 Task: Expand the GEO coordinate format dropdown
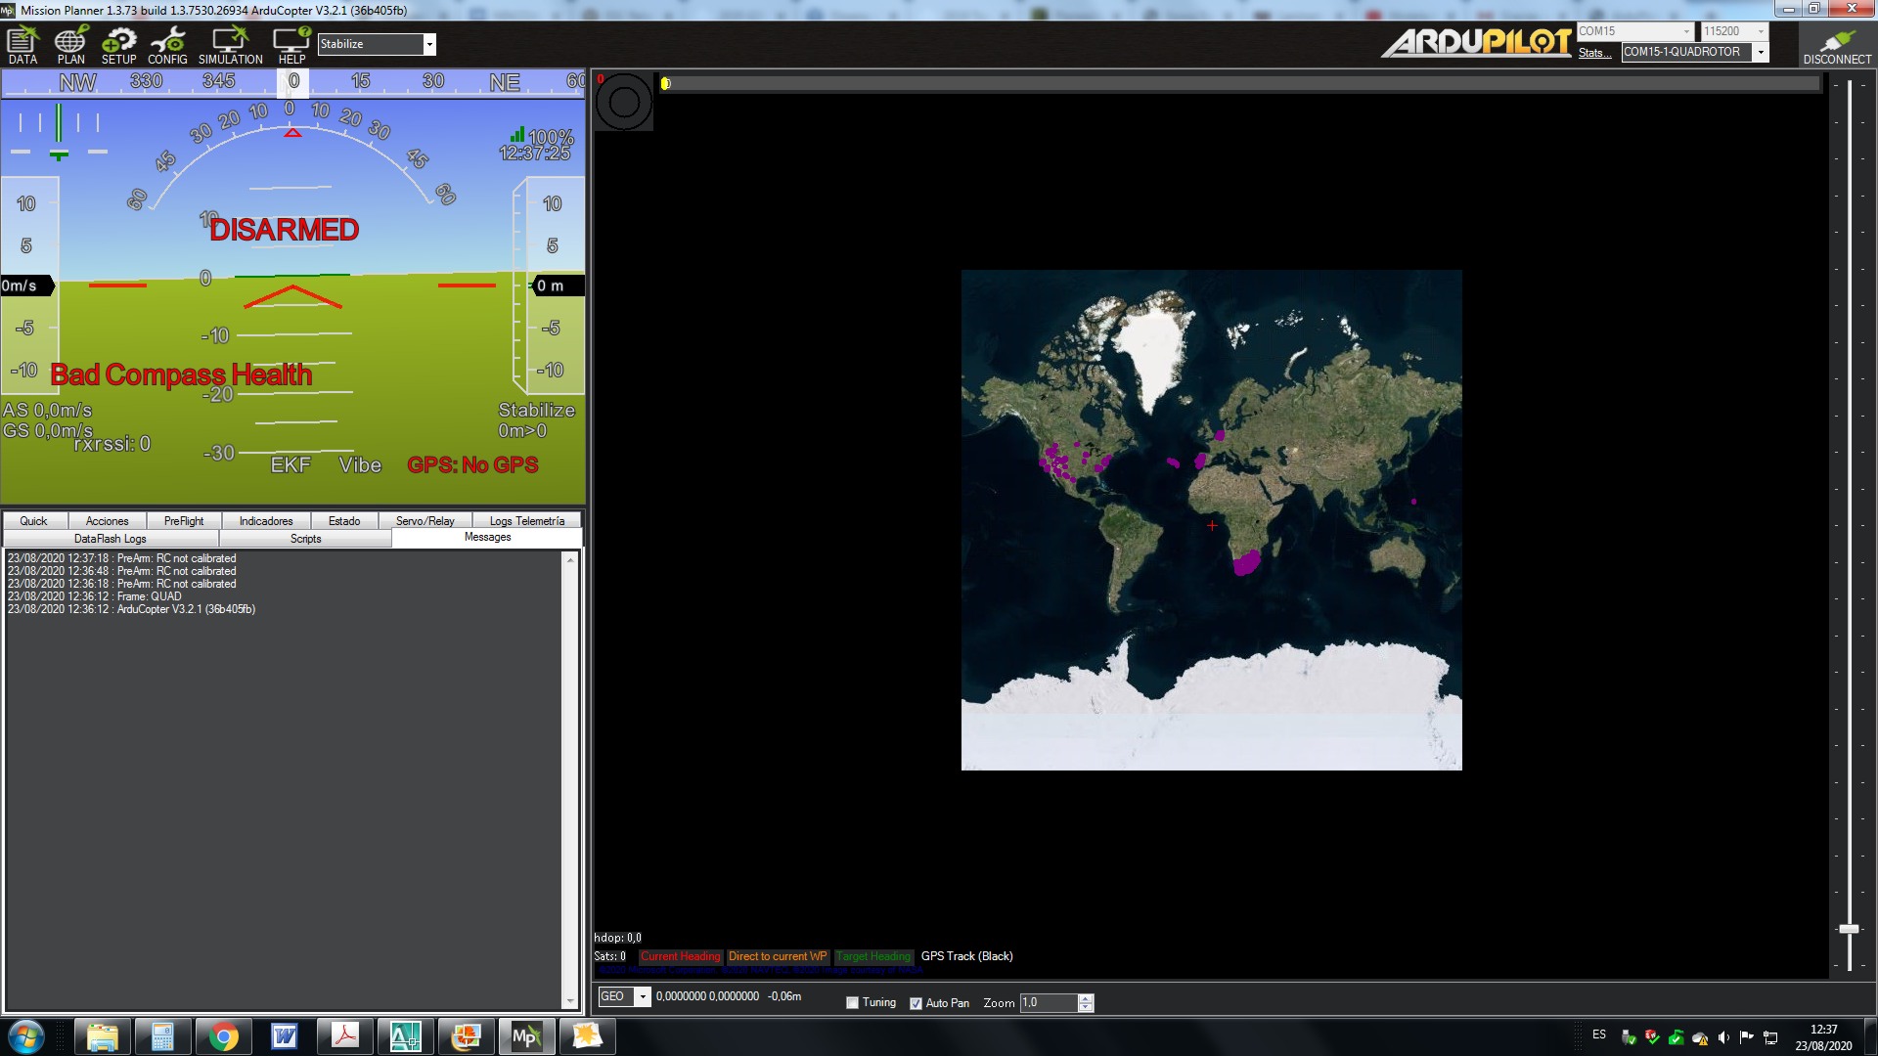point(643,996)
